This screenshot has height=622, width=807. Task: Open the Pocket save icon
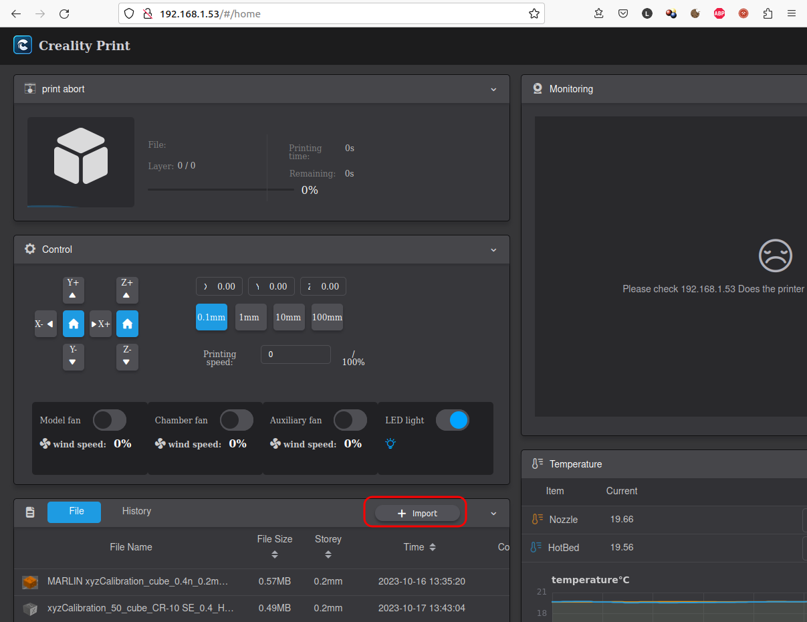623,13
